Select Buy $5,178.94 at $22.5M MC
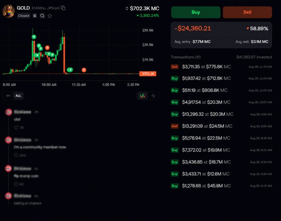 tap(221, 138)
